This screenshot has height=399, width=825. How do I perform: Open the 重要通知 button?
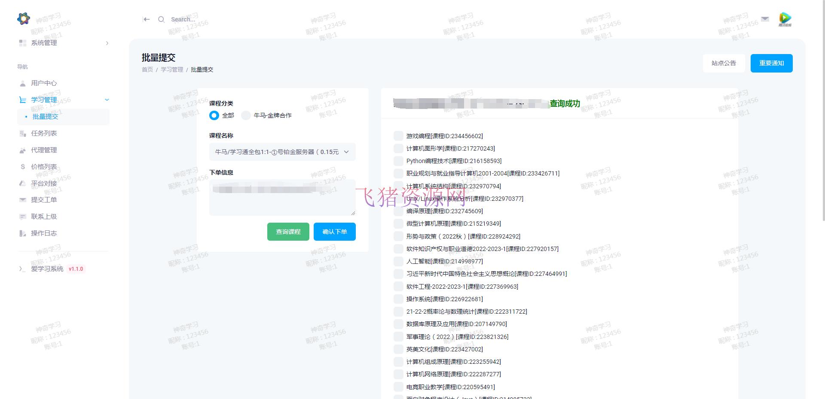coord(772,63)
